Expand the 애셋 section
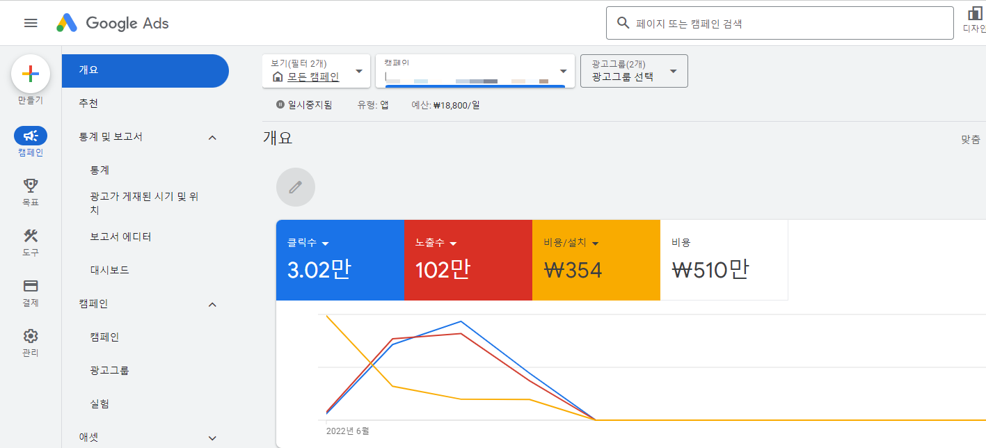This screenshot has height=448, width=986. click(x=212, y=438)
